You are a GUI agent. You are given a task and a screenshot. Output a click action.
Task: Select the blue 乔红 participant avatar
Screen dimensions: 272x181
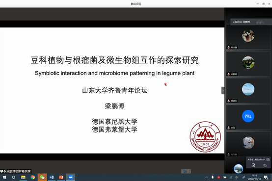tap(248, 116)
